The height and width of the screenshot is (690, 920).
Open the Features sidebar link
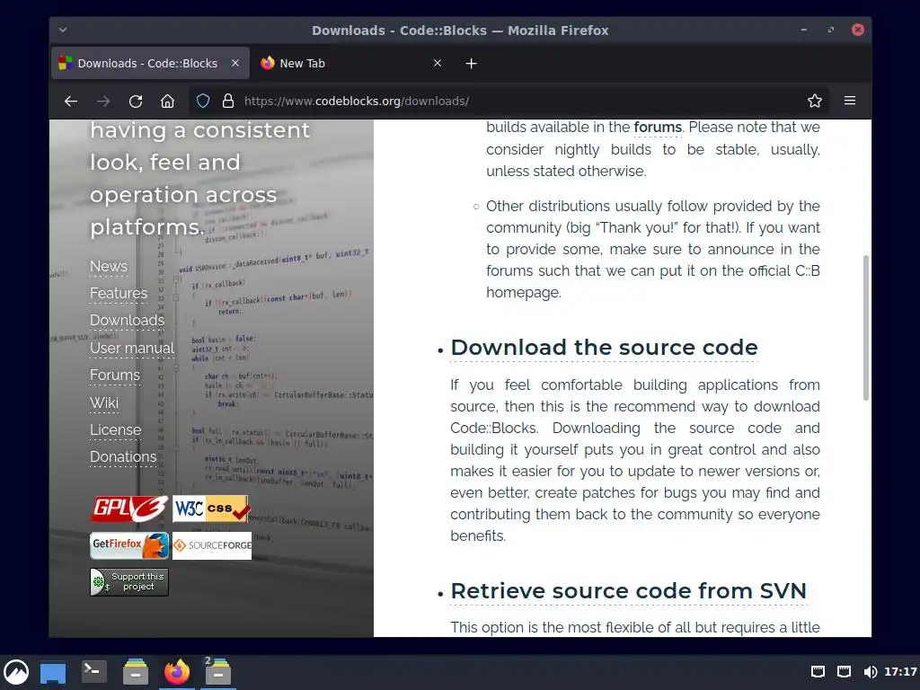pyautogui.click(x=119, y=294)
